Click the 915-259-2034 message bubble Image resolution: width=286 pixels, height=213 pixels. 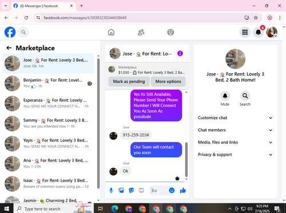click(x=136, y=135)
